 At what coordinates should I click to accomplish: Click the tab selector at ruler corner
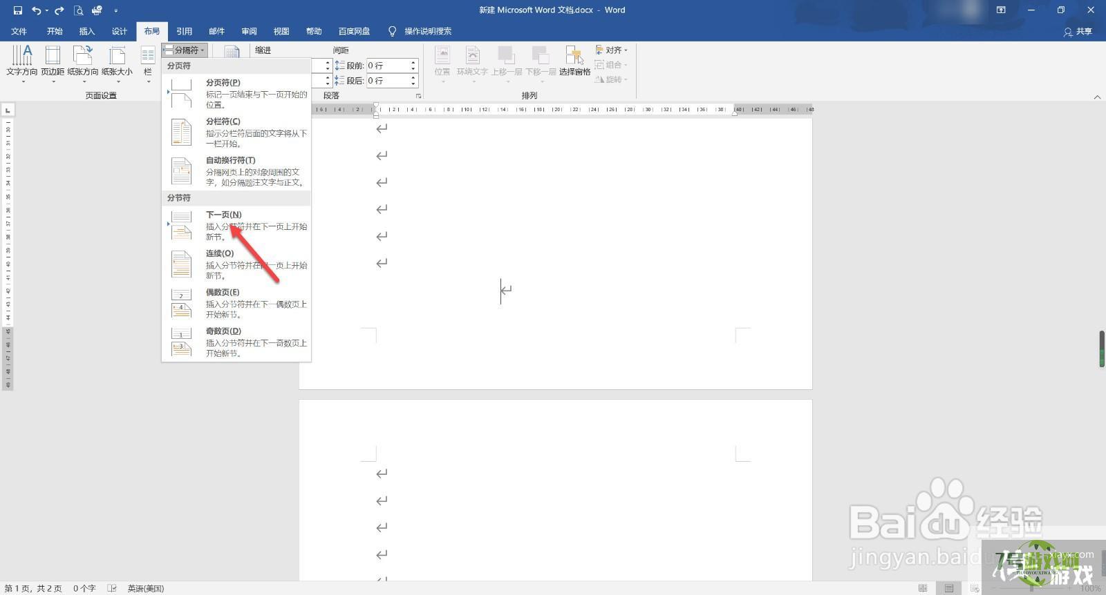point(7,110)
